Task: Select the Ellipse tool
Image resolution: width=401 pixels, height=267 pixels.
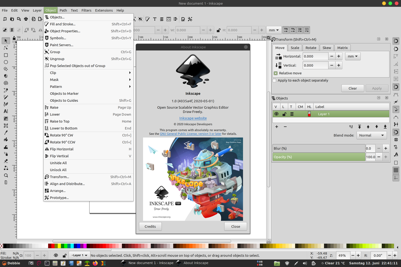Action: 6,62
